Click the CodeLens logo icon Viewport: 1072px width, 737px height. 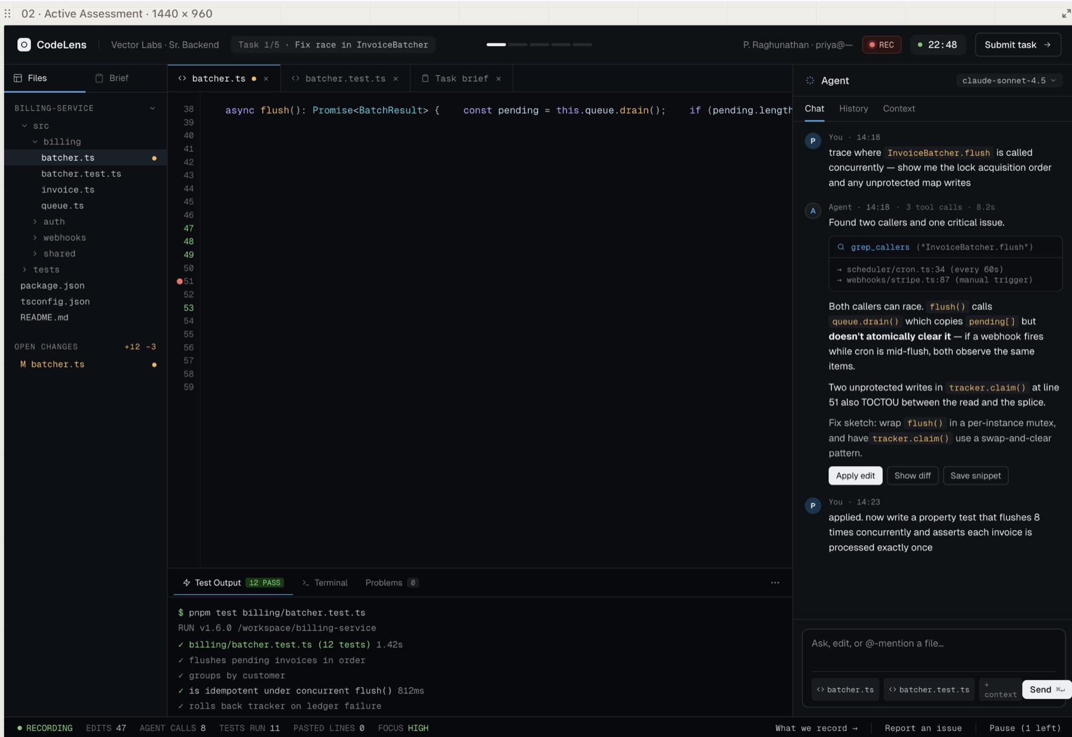tap(24, 45)
